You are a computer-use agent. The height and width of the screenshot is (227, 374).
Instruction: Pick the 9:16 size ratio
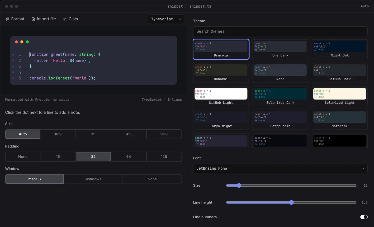[164, 134]
